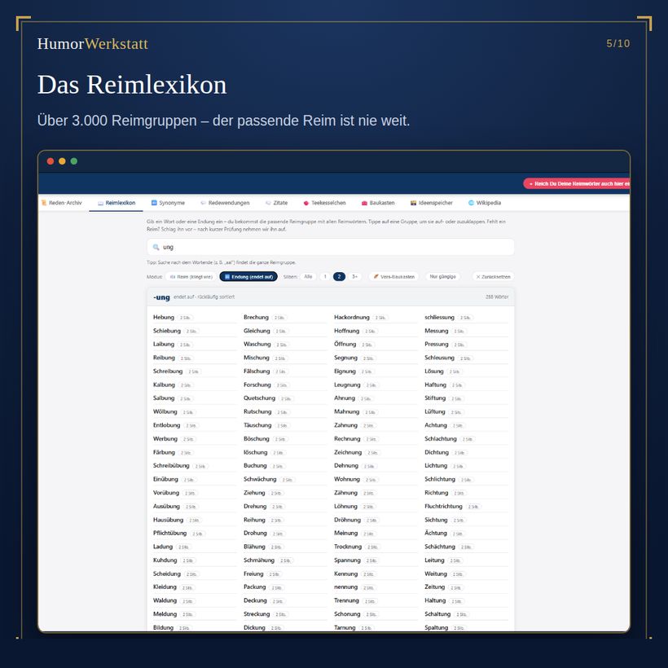The image size is (668, 668).
Task: Click the Reimlexikon book icon
Action: tap(100, 203)
